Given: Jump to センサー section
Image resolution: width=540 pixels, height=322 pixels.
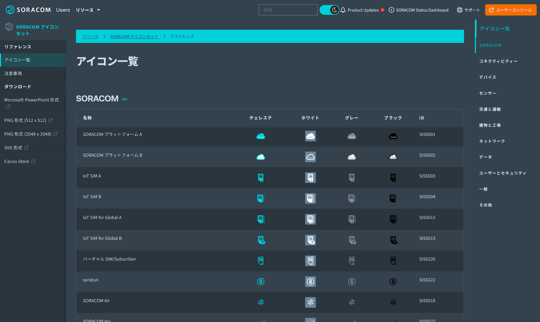Looking at the screenshot, I should tap(487, 93).
